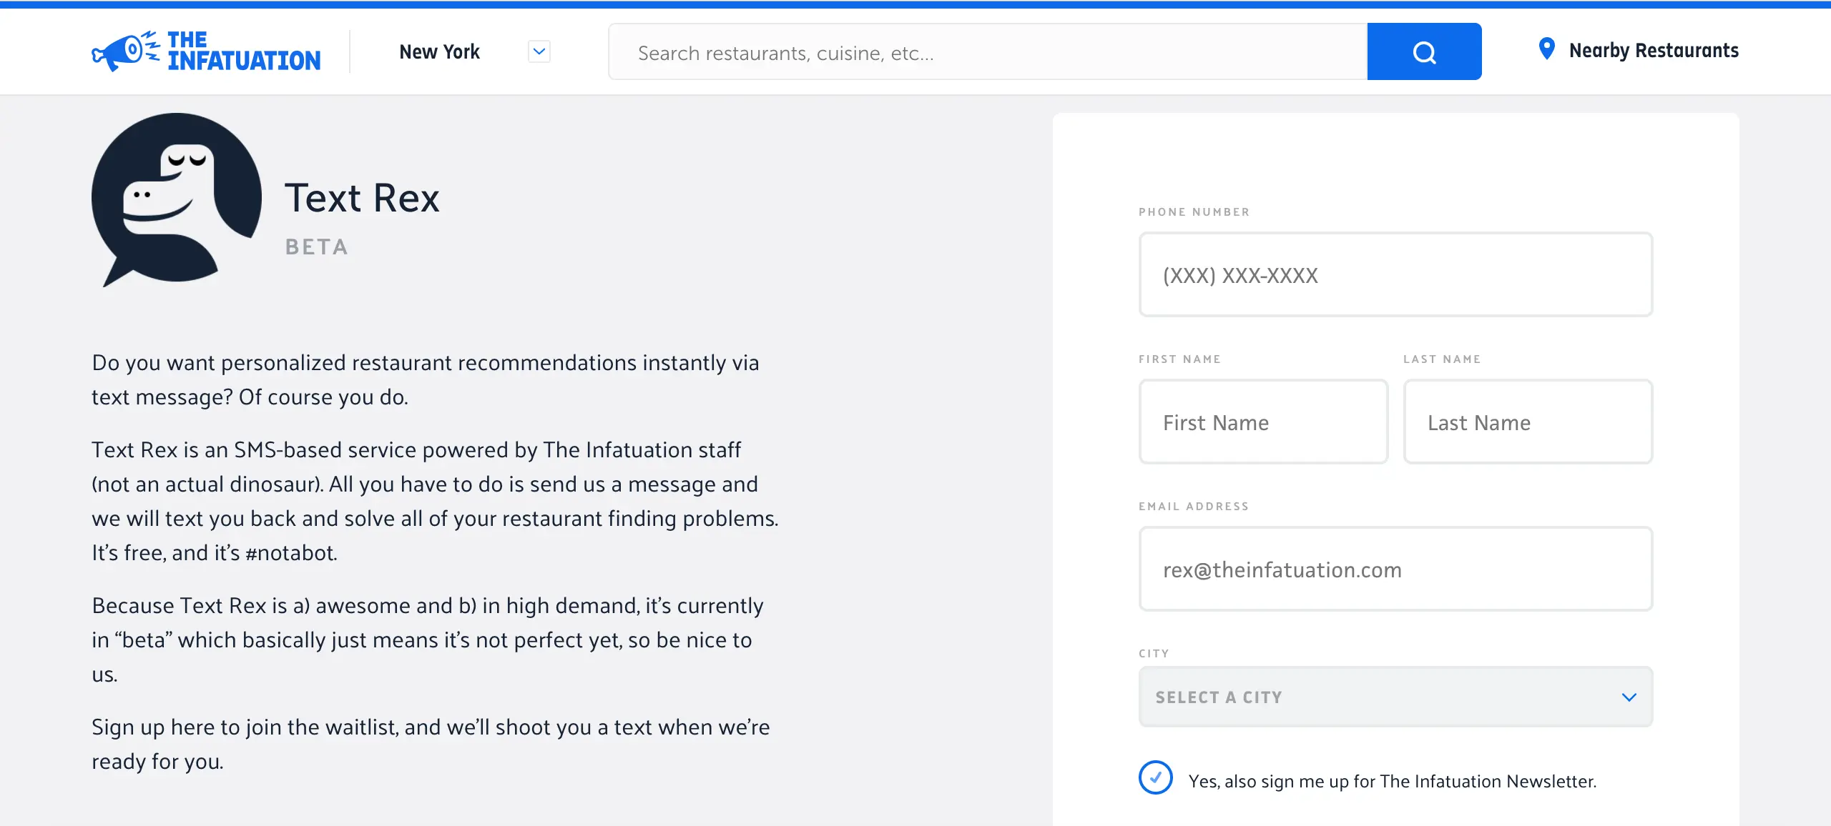The image size is (1831, 826).
Task: Click the Phone Number label
Action: 1194,212
